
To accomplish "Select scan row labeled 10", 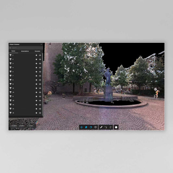I will [25, 100].
